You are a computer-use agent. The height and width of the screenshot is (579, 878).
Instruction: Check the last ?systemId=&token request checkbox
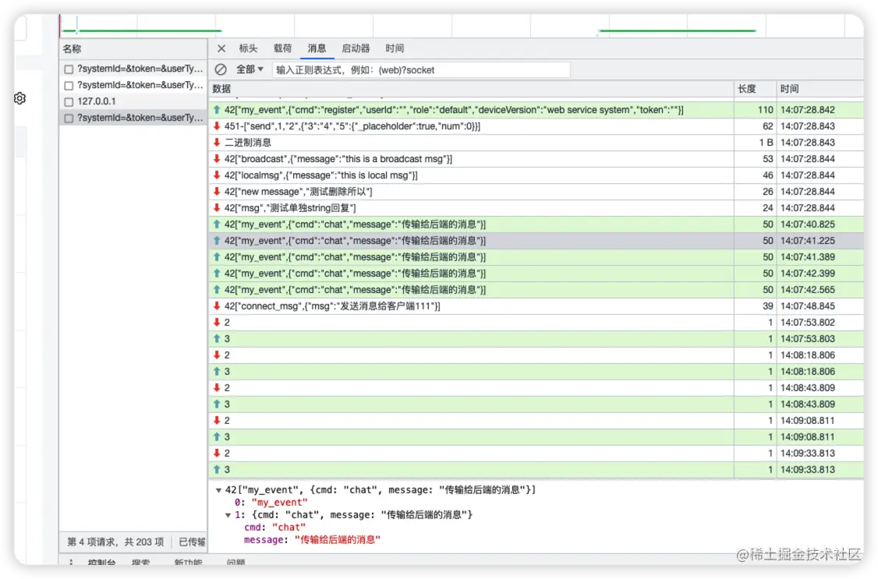pyautogui.click(x=68, y=118)
